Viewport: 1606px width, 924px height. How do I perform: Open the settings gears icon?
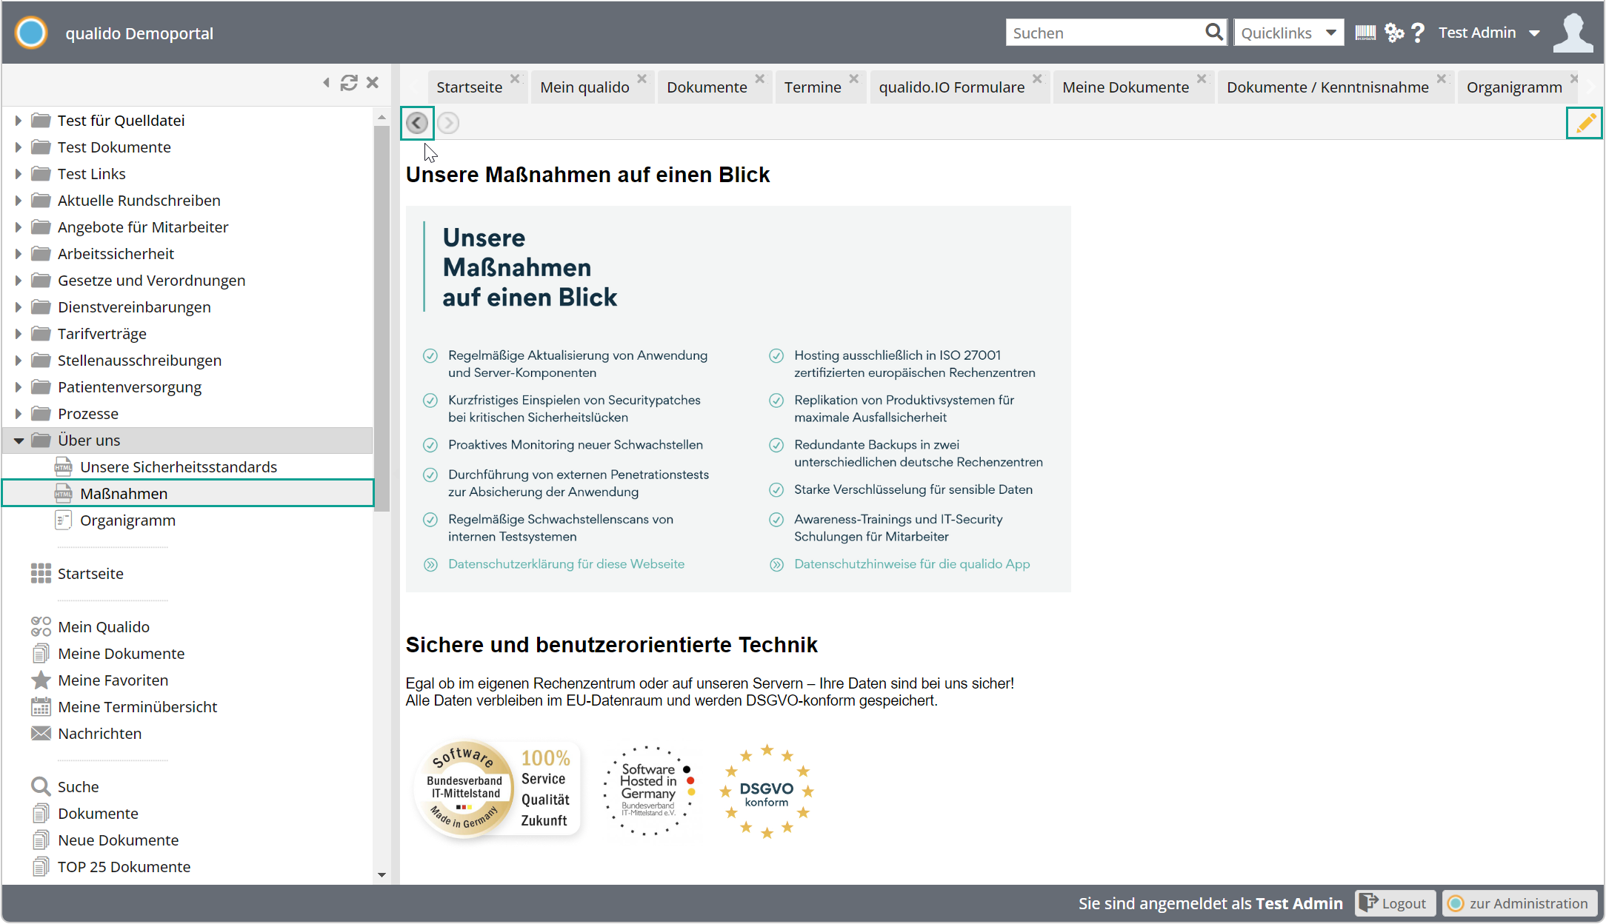(x=1394, y=33)
